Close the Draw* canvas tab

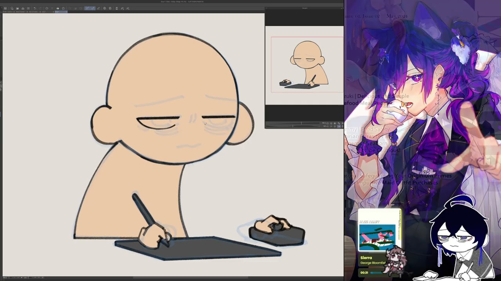(x=66, y=12)
